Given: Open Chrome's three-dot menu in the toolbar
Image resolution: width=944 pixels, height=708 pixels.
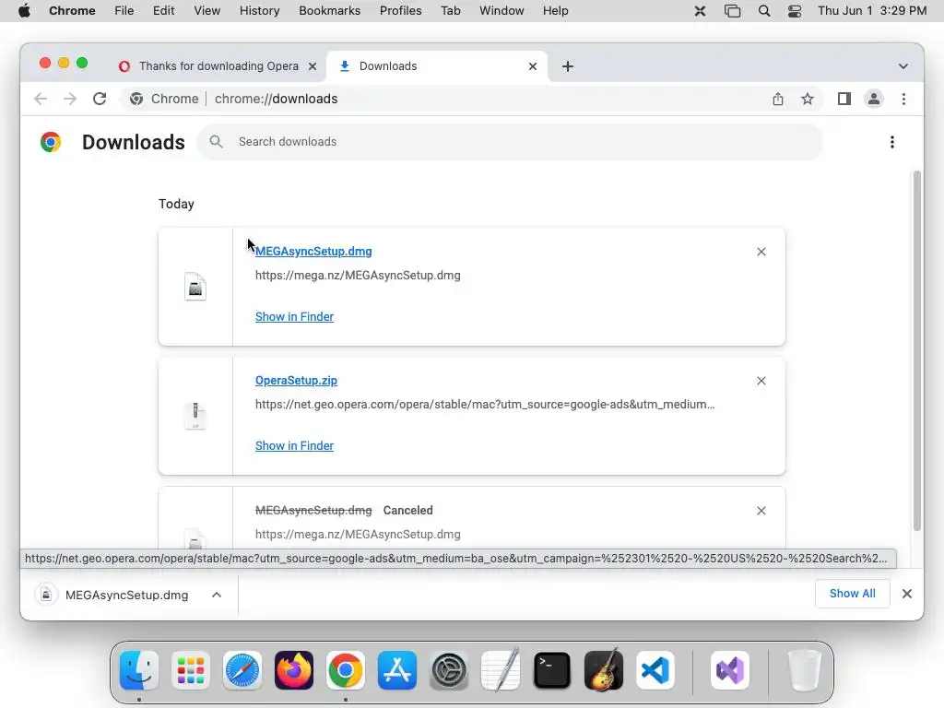Looking at the screenshot, I should 903,99.
